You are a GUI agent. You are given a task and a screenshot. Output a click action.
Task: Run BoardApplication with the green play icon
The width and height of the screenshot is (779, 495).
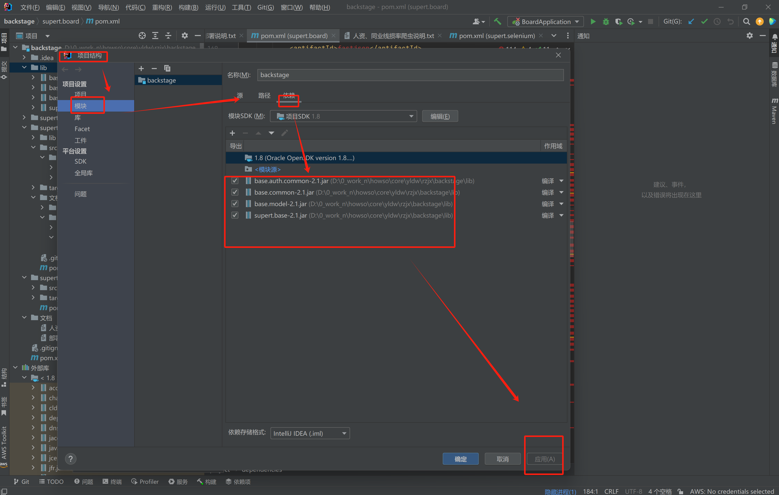(593, 22)
